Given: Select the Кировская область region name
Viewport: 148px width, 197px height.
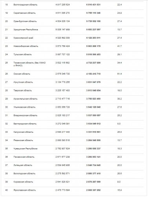Looking at the screenshot, I should (x=23, y=182).
